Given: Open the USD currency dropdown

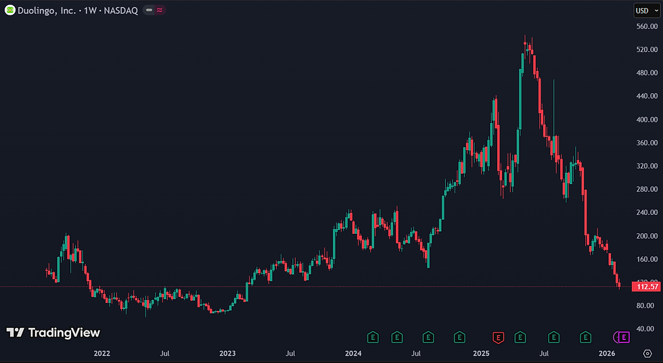Looking at the screenshot, I should coord(646,11).
